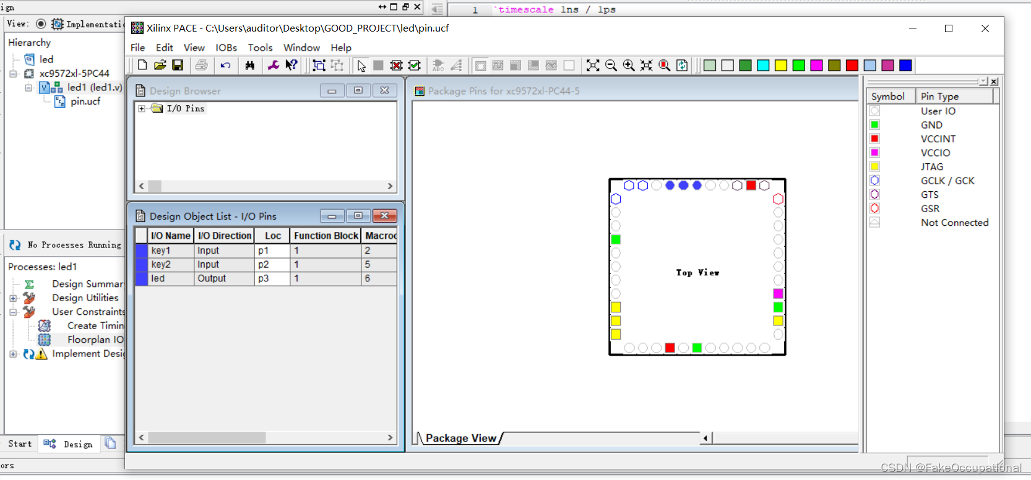Click the Floorplan IO process icon
1031x480 pixels.
point(45,340)
